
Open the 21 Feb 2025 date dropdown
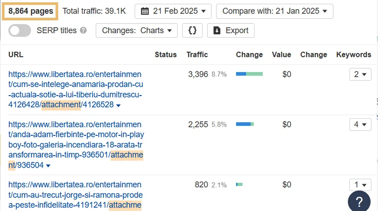point(173,11)
